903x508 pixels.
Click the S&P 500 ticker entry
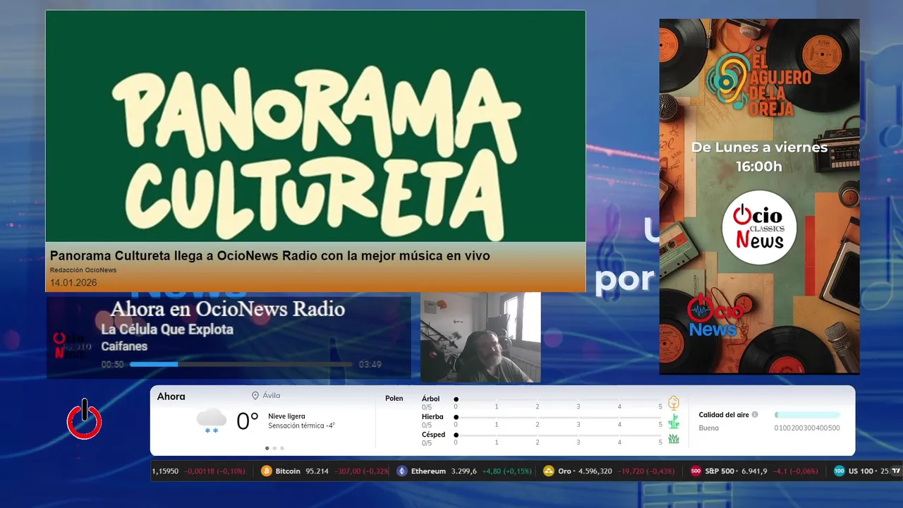tap(755, 471)
